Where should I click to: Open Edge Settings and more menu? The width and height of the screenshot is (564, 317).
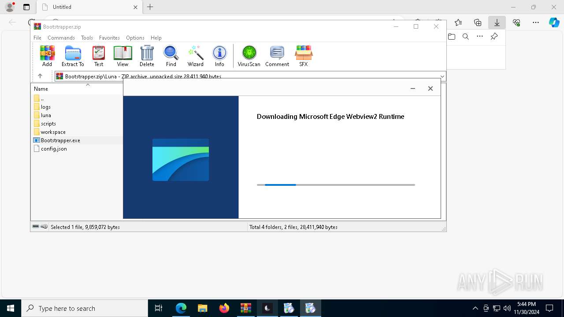click(x=536, y=22)
